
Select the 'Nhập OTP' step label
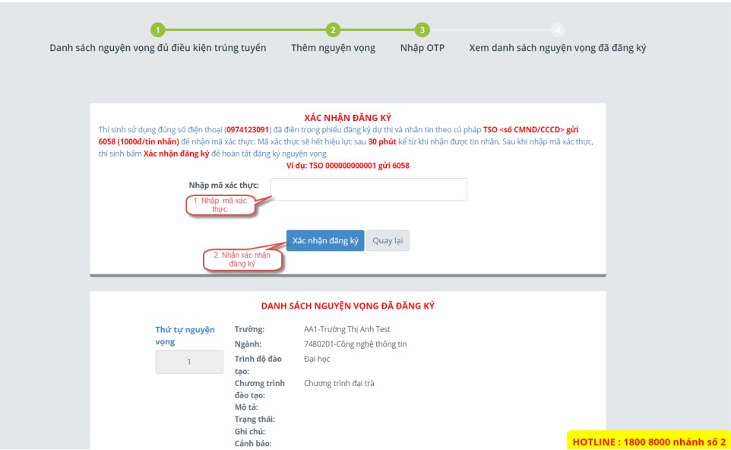tap(422, 48)
